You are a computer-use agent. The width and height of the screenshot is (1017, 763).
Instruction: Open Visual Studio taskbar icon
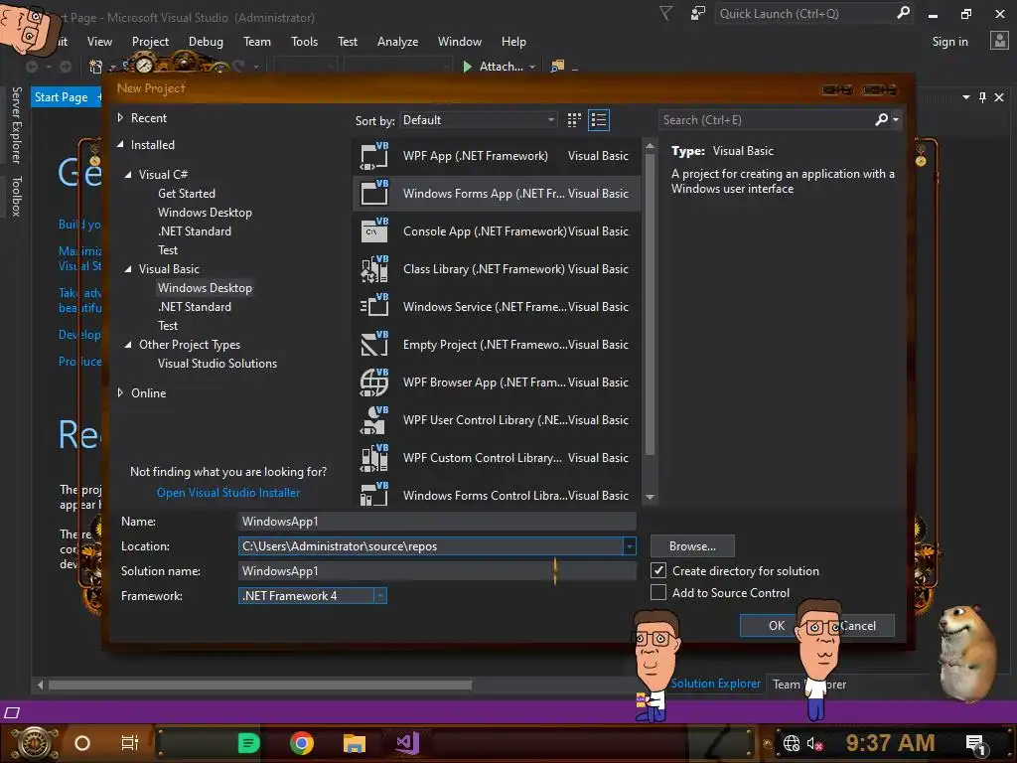click(408, 743)
